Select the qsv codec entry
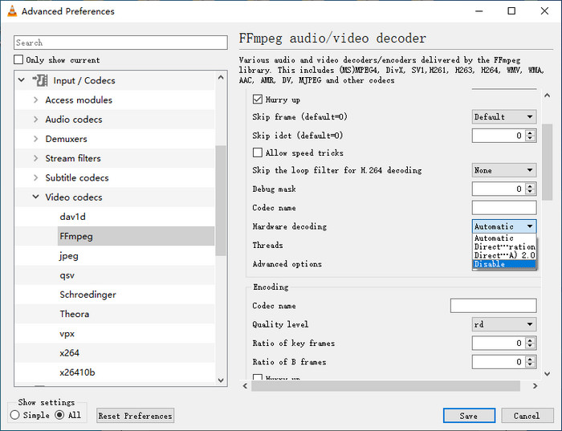562x431 pixels. click(x=67, y=275)
